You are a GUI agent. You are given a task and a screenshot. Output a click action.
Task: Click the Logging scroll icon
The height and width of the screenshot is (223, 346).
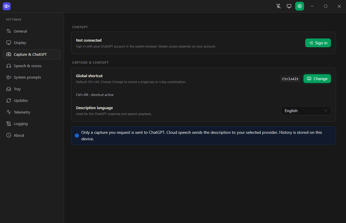(x=9, y=123)
